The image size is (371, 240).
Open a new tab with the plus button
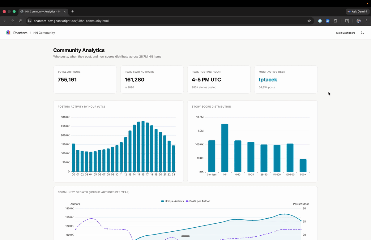pyautogui.click(x=72, y=11)
